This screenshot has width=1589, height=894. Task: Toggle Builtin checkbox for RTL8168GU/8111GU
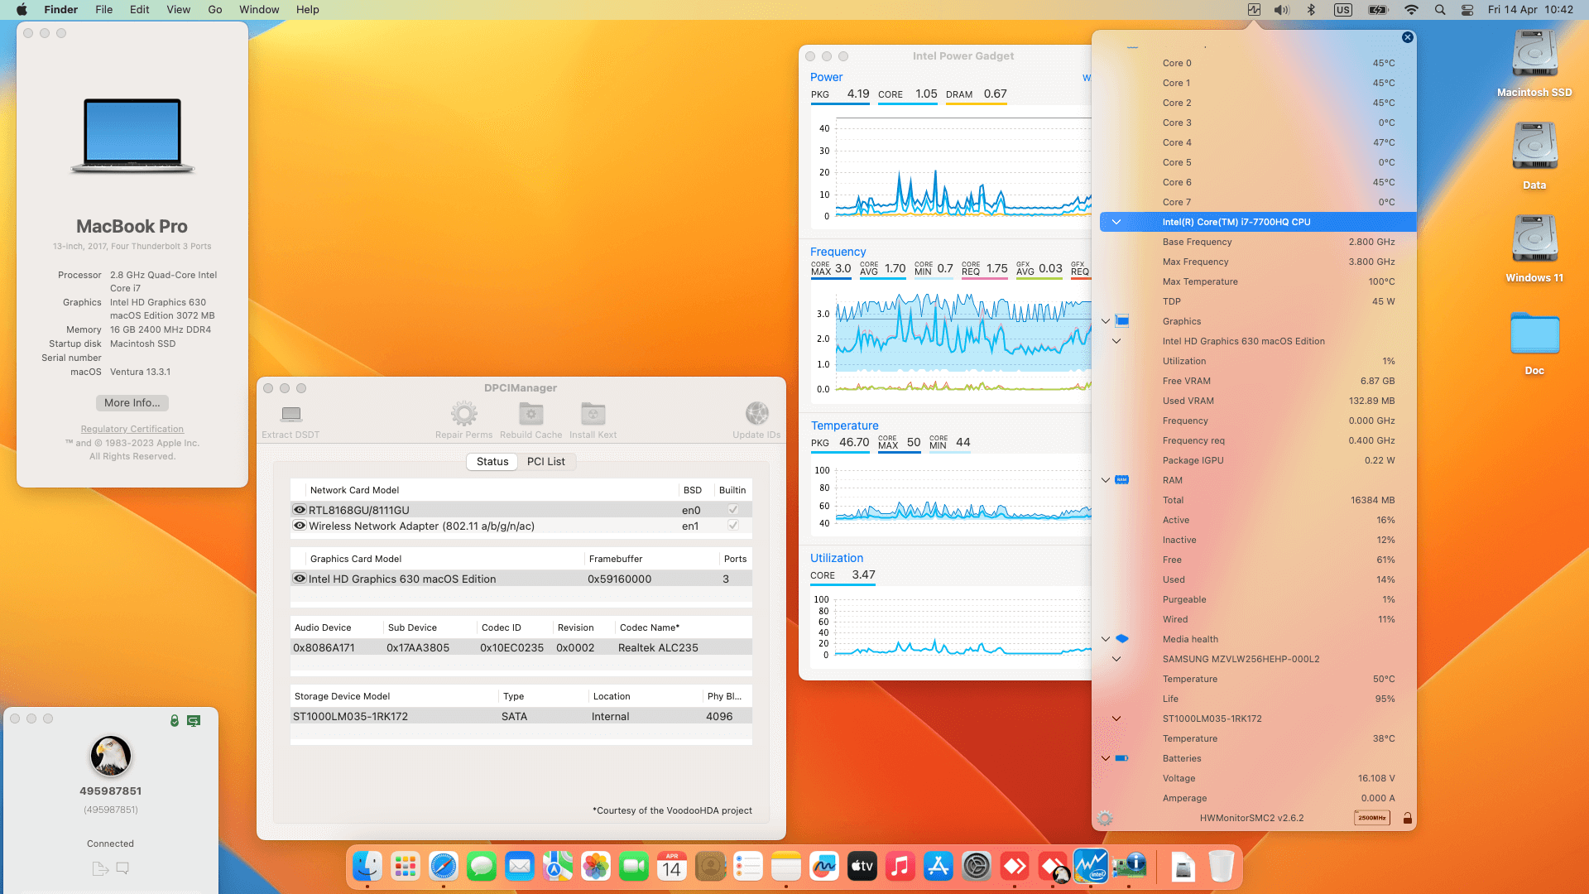732,509
